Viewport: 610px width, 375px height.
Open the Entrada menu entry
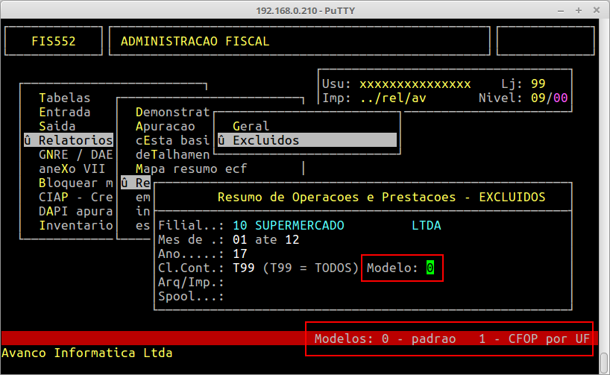click(x=64, y=112)
